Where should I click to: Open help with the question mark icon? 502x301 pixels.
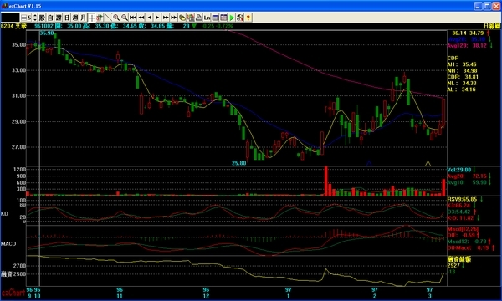tap(248, 18)
